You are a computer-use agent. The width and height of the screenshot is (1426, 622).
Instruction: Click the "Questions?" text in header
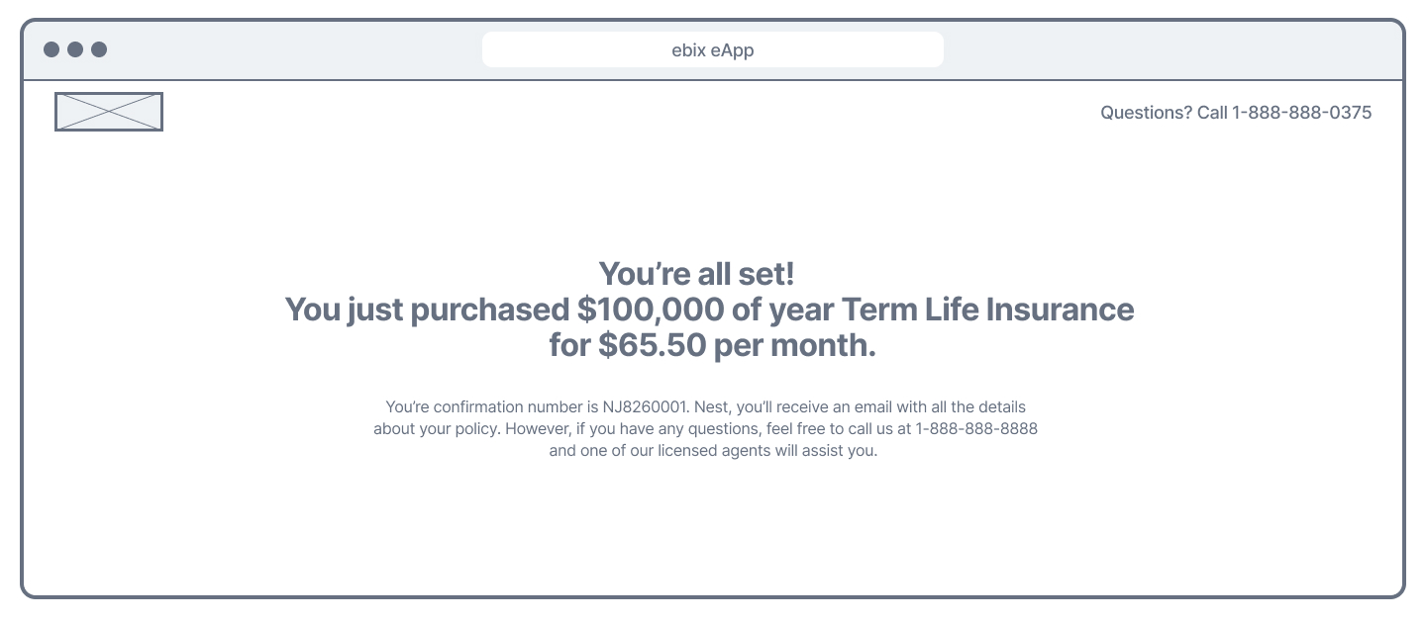pos(1147,113)
